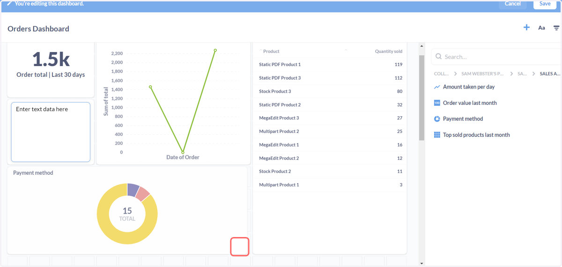
Task: Select the SALES A... breadcrumb
Action: click(x=550, y=74)
